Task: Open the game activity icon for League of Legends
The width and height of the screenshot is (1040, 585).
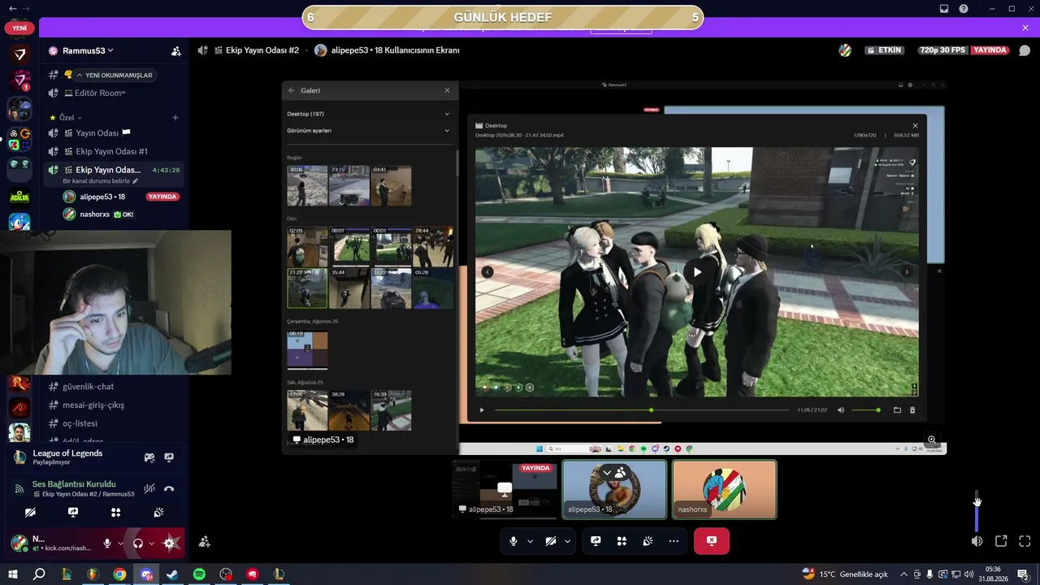Action: tap(149, 457)
